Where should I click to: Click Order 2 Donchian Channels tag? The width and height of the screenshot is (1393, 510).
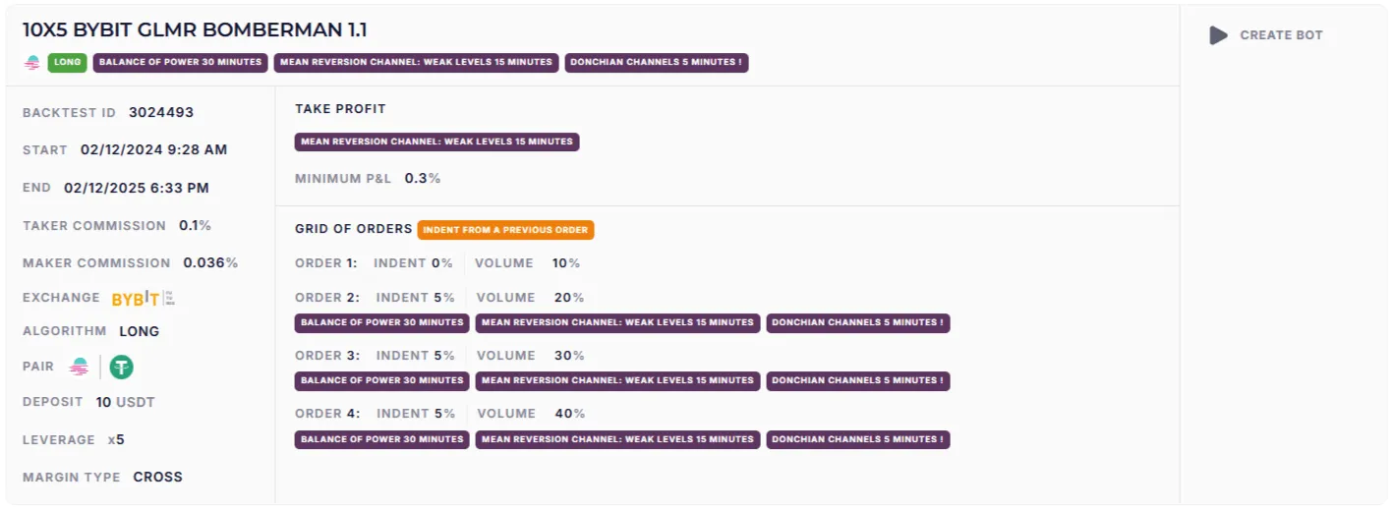tap(857, 322)
